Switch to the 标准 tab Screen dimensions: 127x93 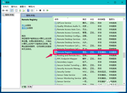(x=30, y=87)
